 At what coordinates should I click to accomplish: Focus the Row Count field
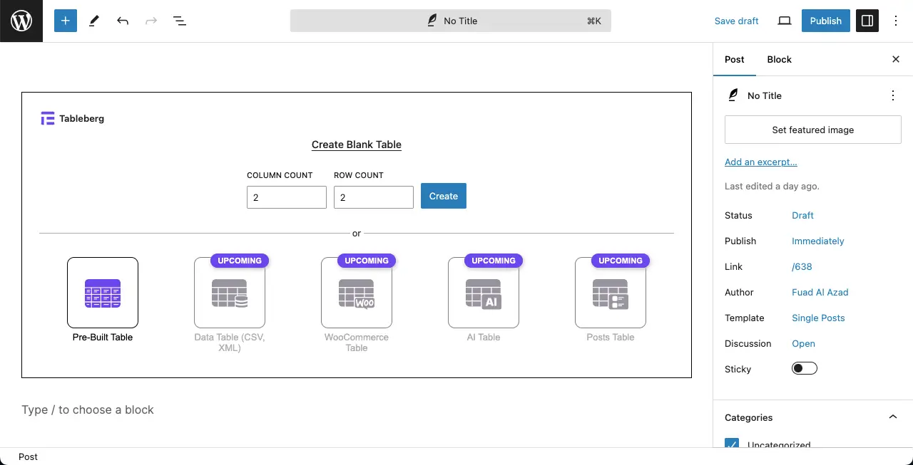[x=374, y=197]
